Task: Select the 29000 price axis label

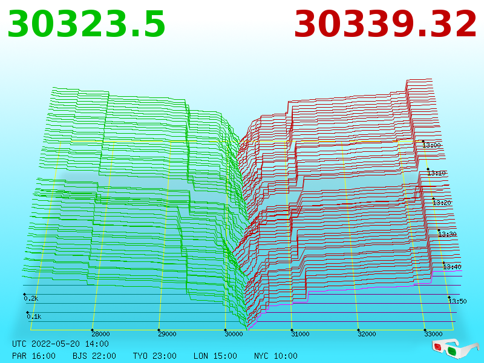Action: 168,334
